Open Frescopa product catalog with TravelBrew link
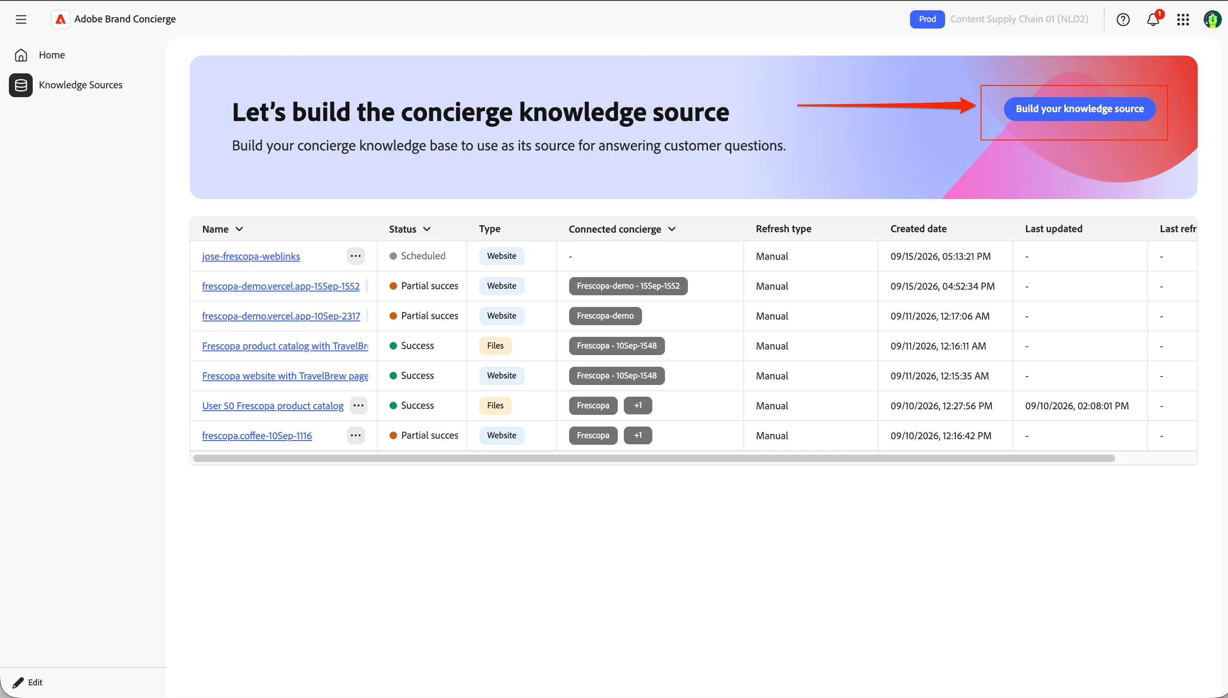Image resolution: width=1228 pixels, height=698 pixels. pyautogui.click(x=285, y=346)
